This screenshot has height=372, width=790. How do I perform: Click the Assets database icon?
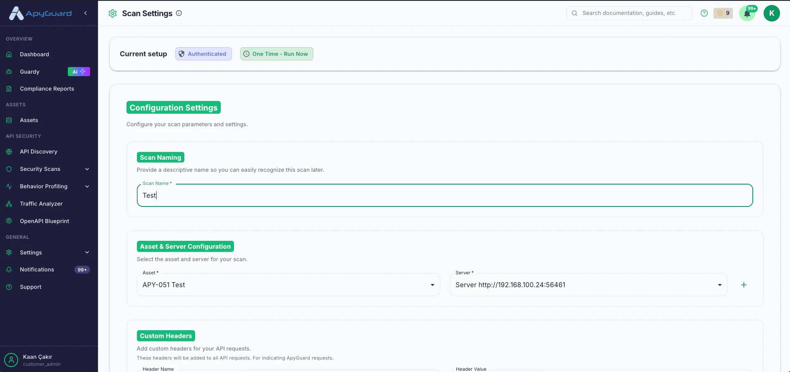click(x=9, y=120)
